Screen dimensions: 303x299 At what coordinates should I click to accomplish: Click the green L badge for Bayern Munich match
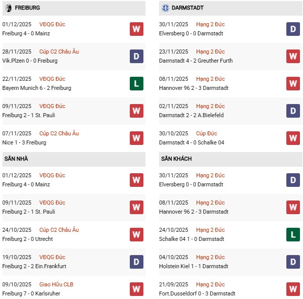136,83
